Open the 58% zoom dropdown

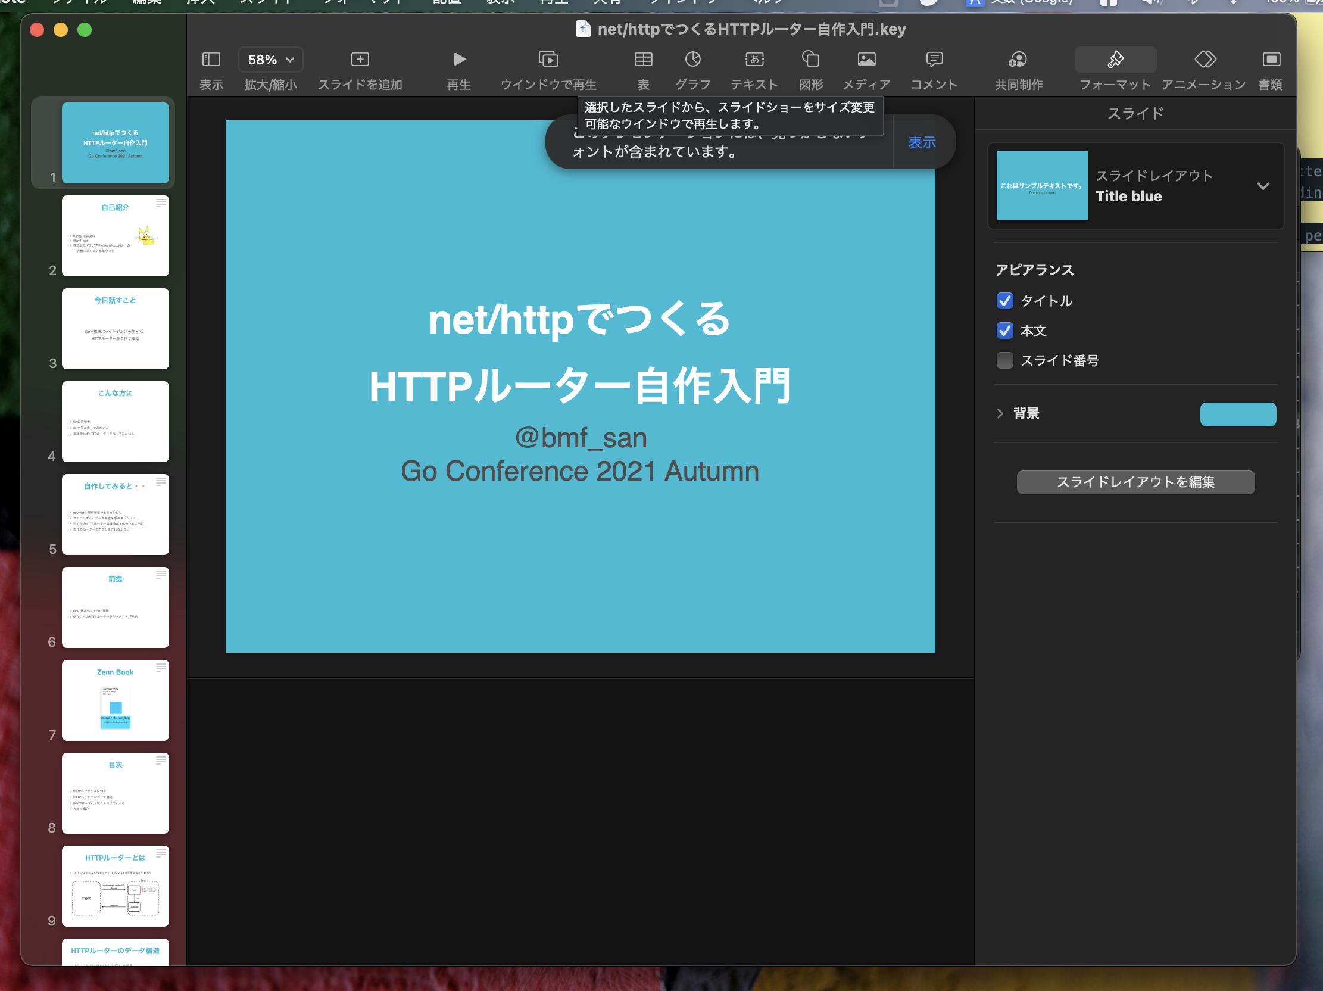271,60
